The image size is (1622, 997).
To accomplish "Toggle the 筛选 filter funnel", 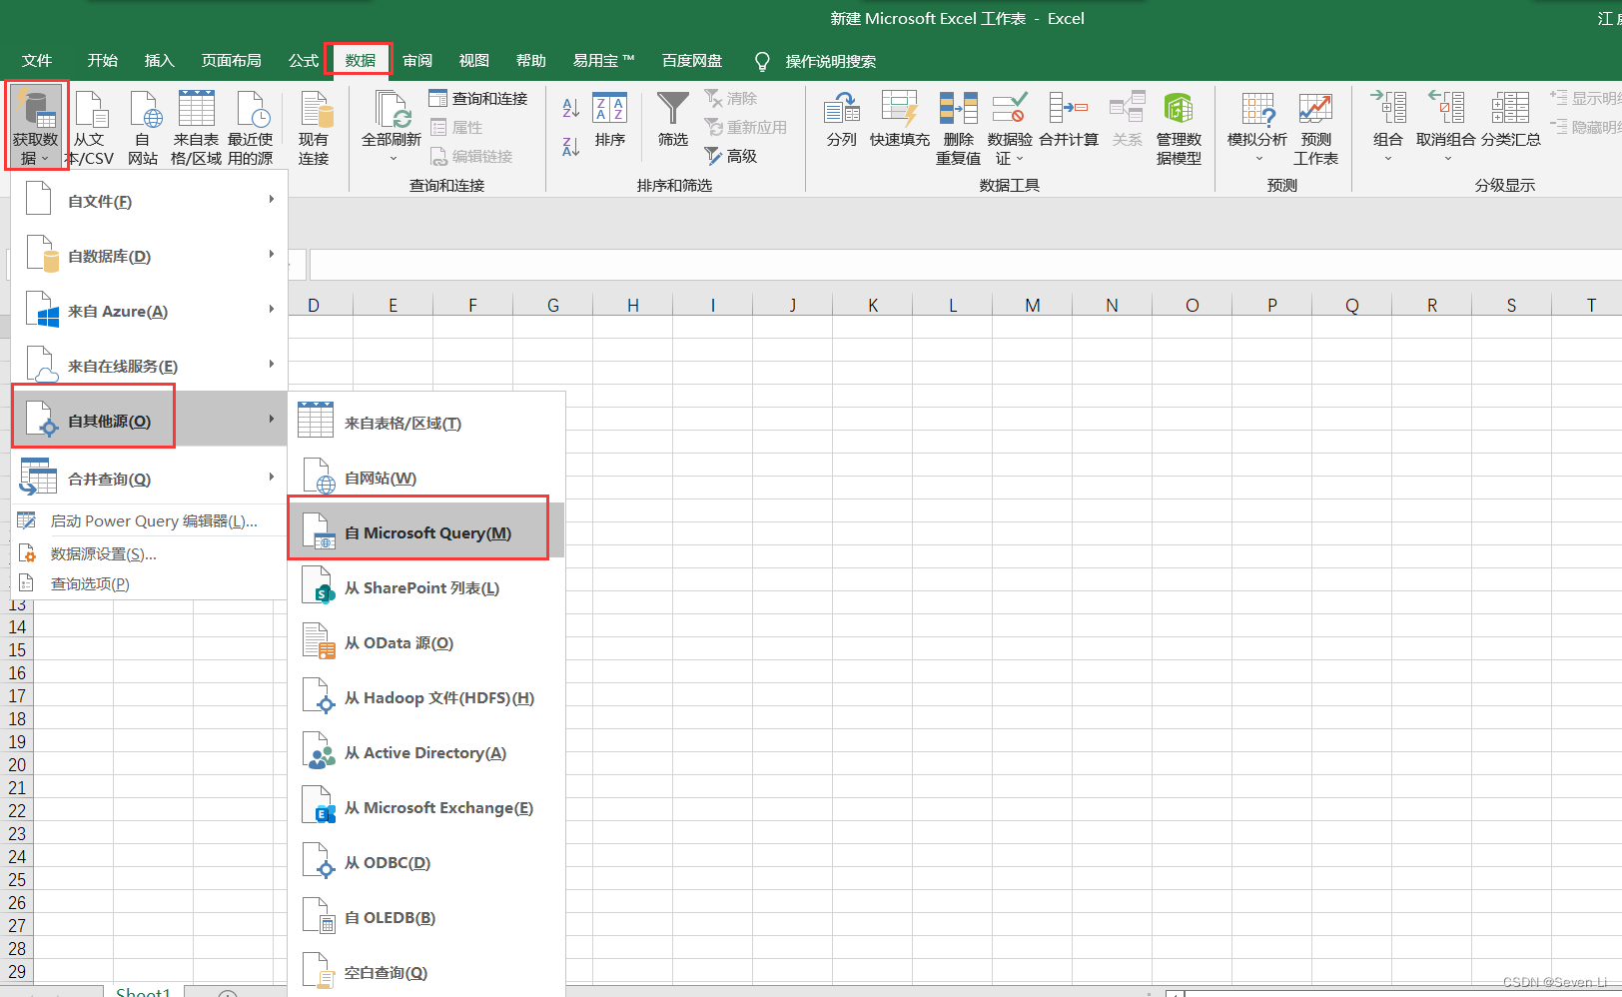I will click(673, 120).
